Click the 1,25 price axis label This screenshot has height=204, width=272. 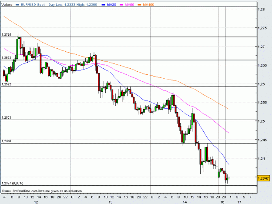262,121
